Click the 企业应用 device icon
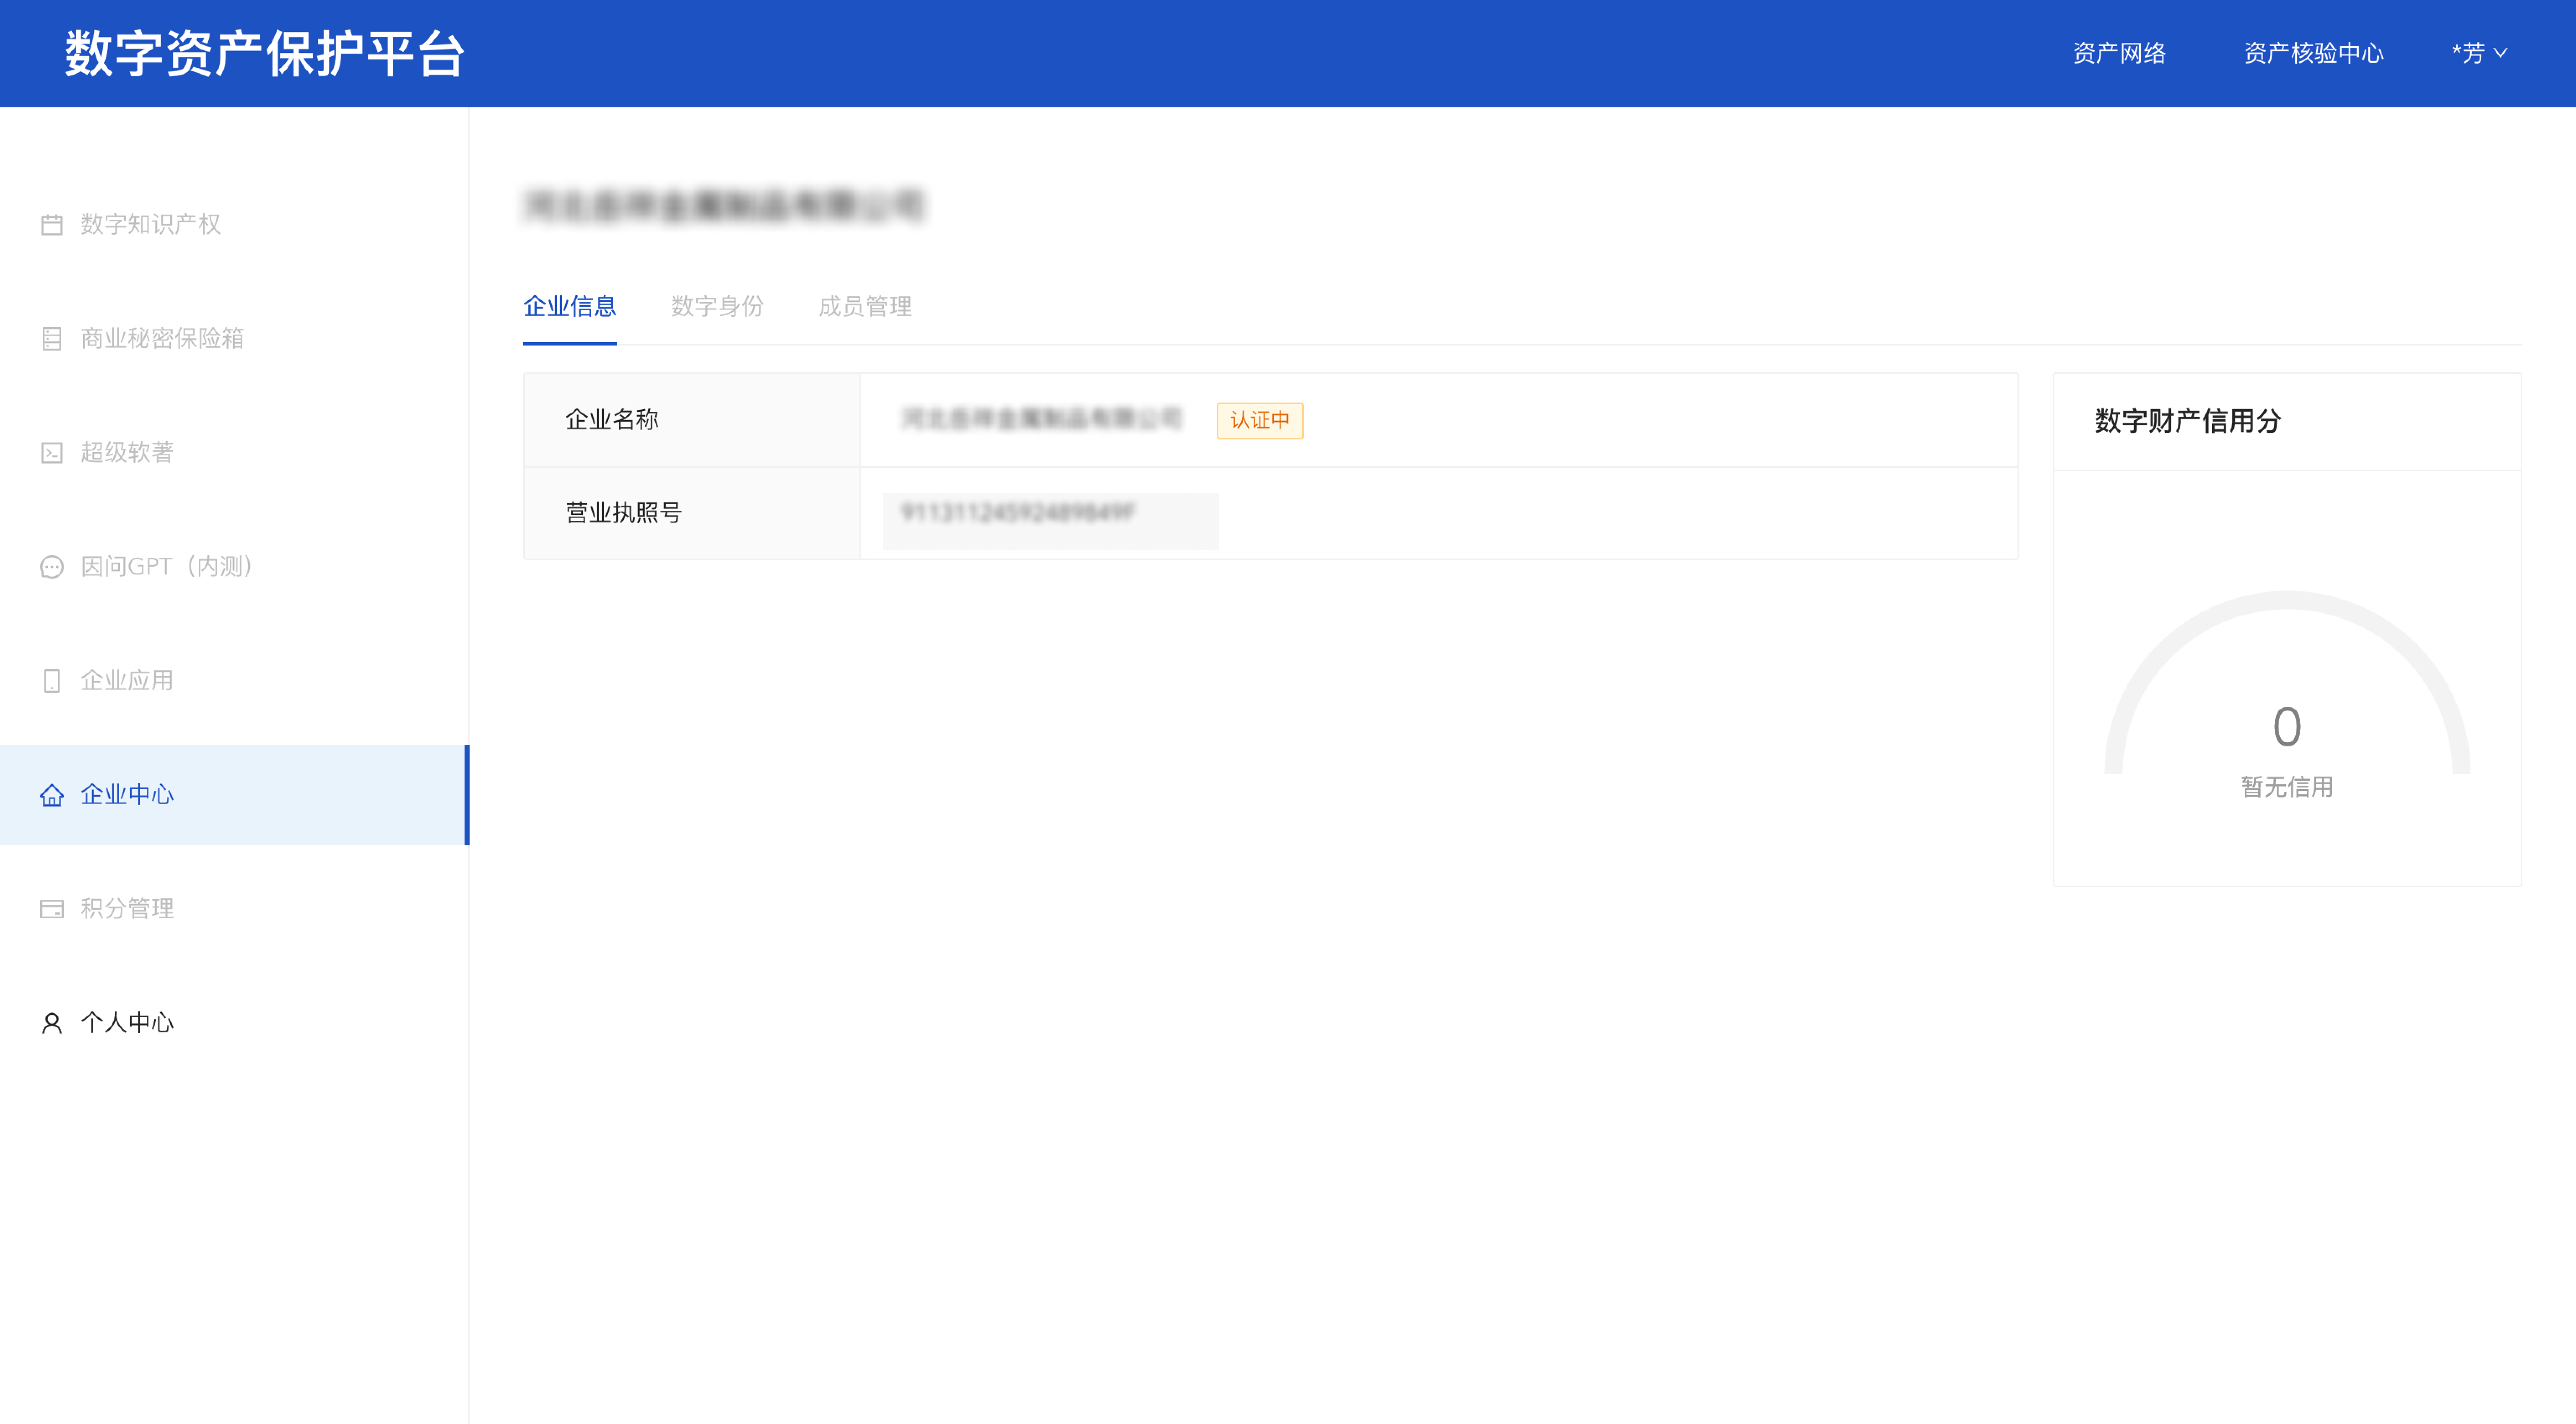 coord(52,681)
